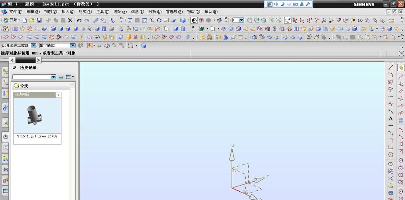Screen dimensions: 405x200
Task: Select the text 'A' tool in curve toolbar
Action: 391,119
